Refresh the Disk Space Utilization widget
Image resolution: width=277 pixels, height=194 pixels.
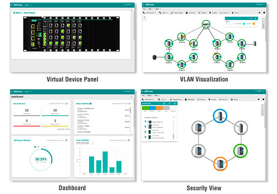pos(66,140)
